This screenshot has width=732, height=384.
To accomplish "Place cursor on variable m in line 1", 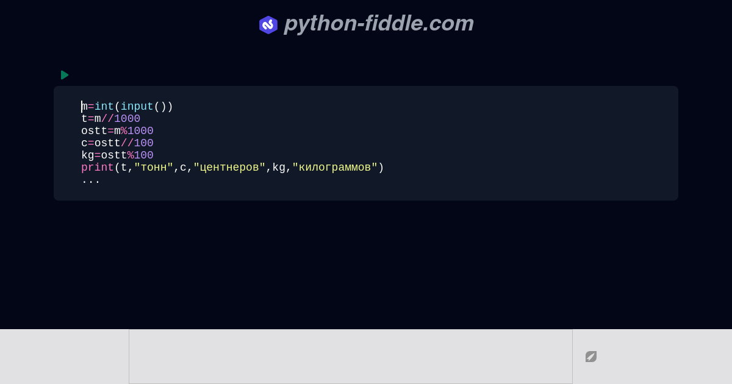I will point(84,107).
